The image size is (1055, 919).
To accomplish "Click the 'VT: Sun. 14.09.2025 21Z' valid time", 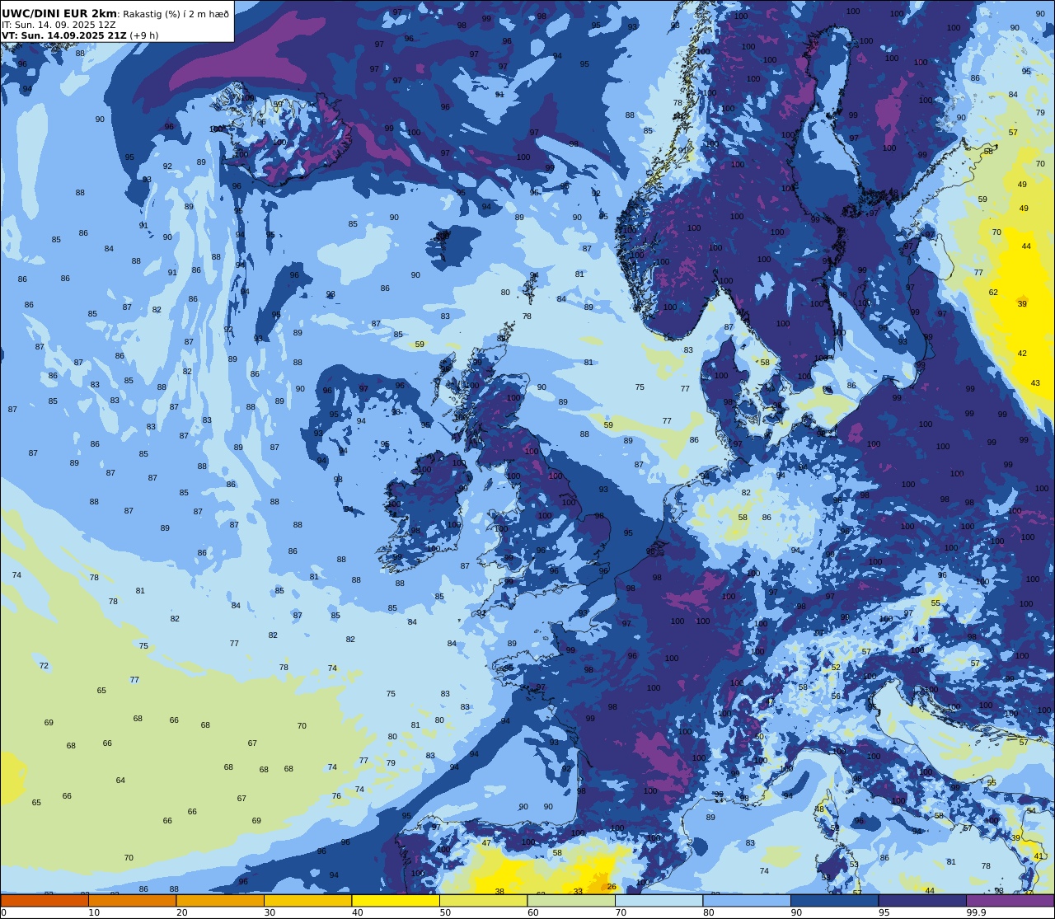I will [x=63, y=35].
